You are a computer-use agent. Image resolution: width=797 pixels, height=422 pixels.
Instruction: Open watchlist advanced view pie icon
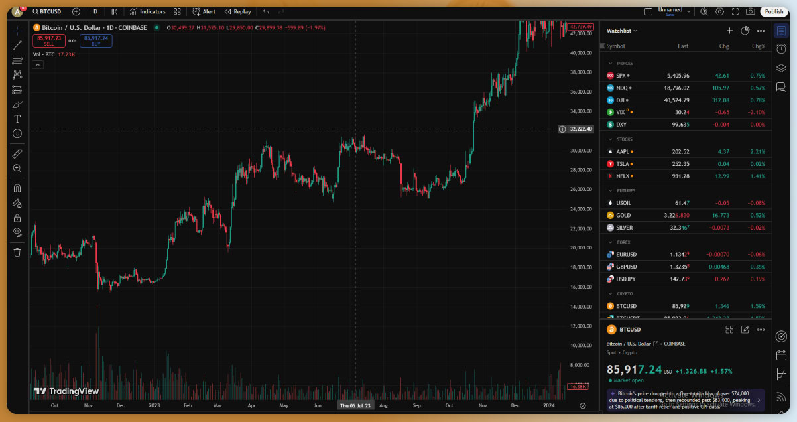[x=745, y=31]
